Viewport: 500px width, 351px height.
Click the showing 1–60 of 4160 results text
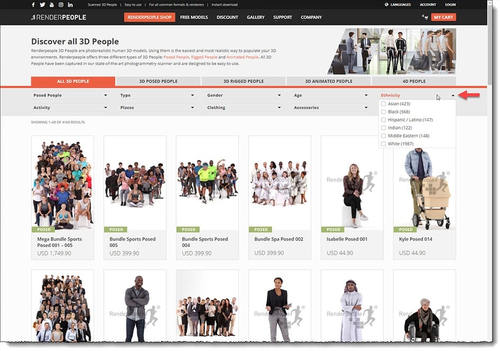point(58,122)
